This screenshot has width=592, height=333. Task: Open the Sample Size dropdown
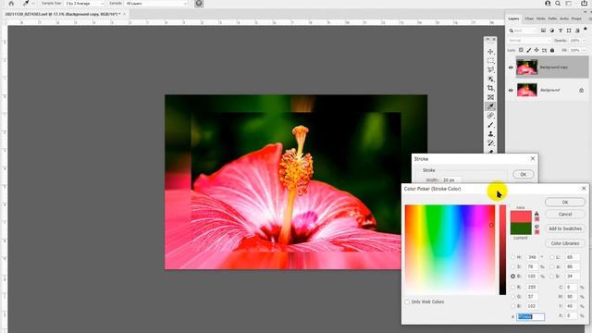[x=84, y=4]
